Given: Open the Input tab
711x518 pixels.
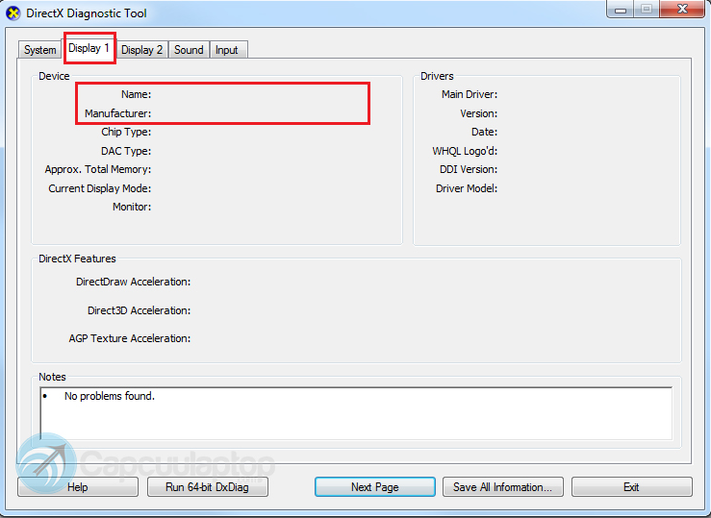Looking at the screenshot, I should point(227,50).
